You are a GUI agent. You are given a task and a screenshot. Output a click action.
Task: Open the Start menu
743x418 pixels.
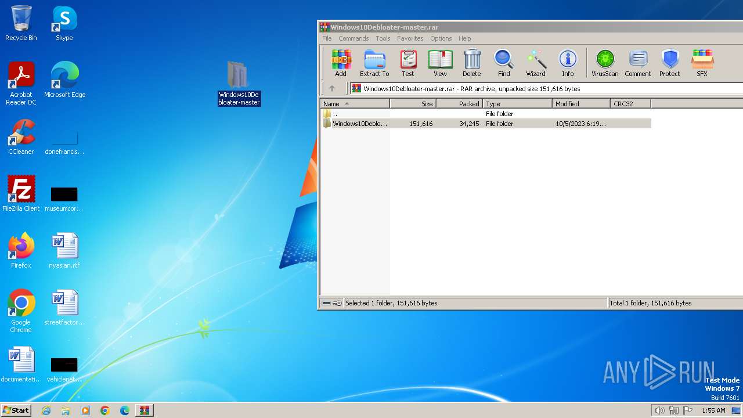16,410
